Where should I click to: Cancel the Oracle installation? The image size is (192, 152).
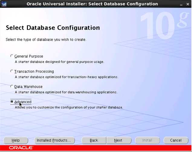[x=176, y=140]
